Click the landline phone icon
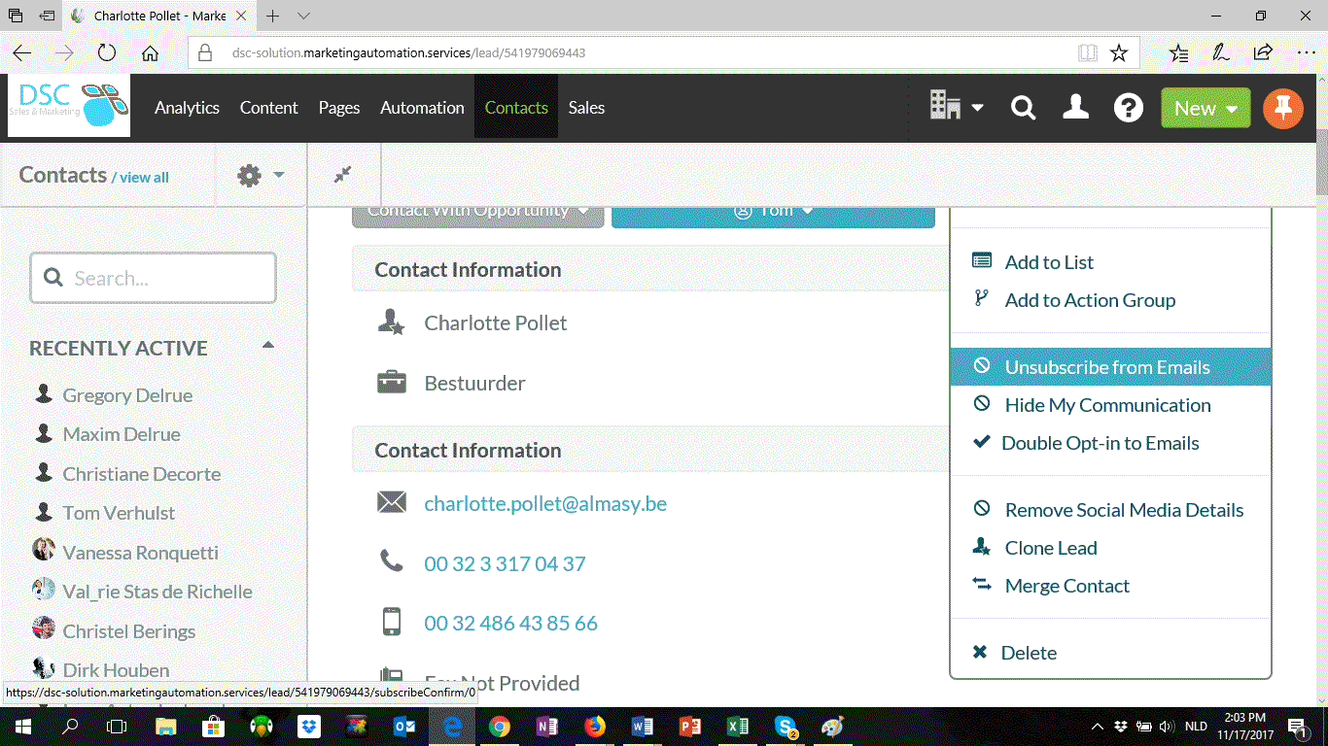 pos(392,562)
